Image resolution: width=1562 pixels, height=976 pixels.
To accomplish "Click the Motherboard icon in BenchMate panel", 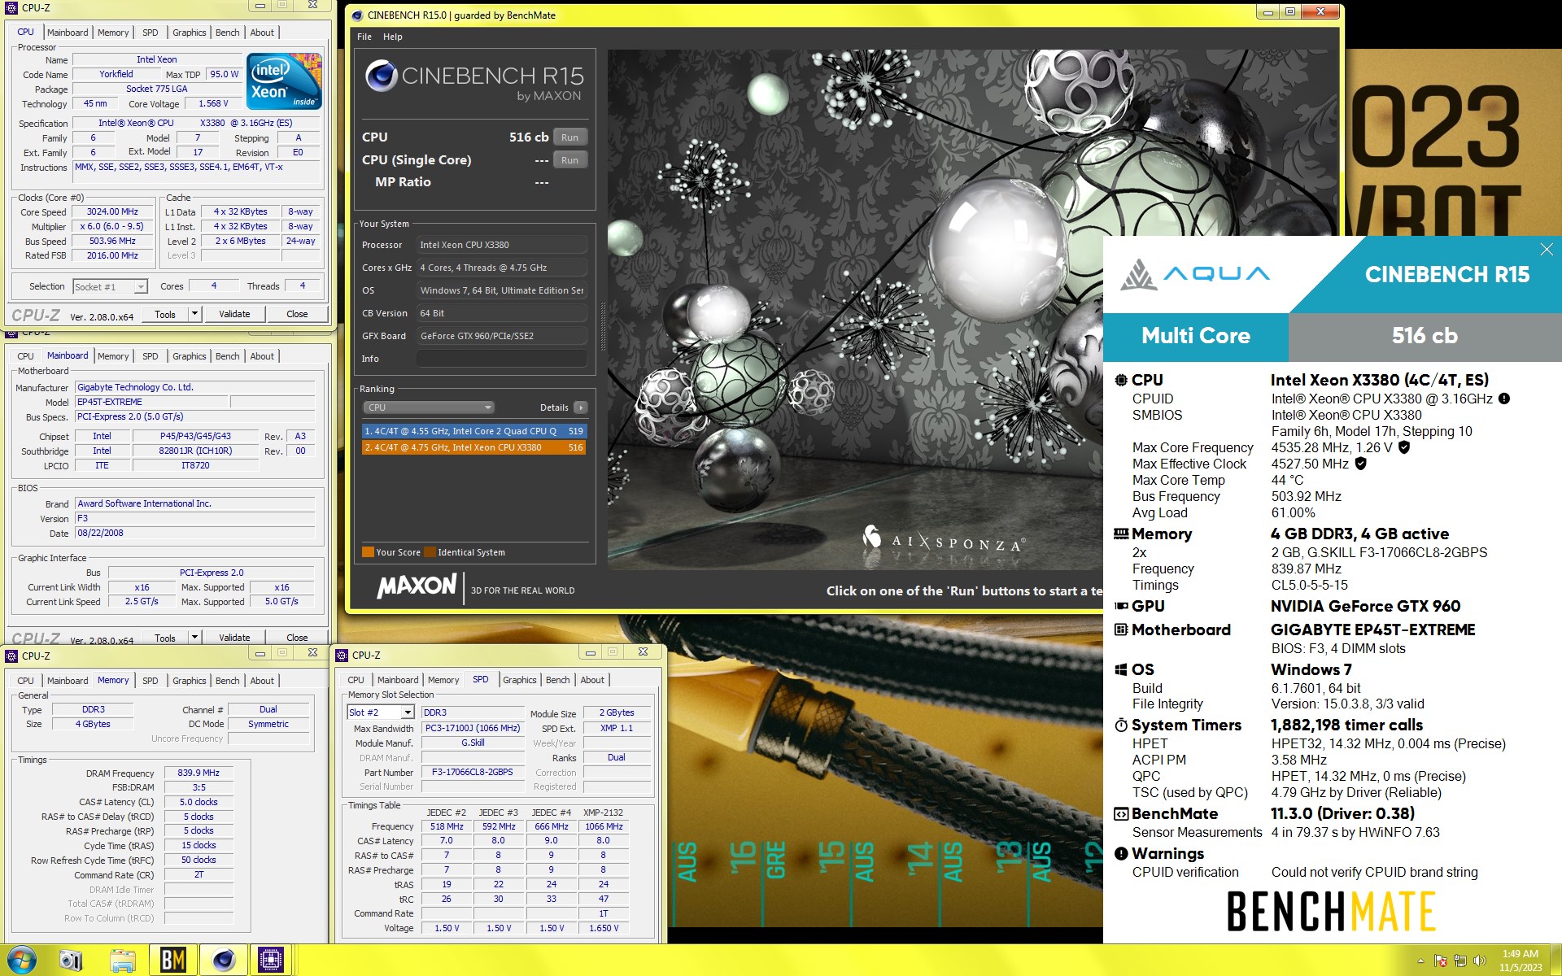I will pyautogui.click(x=1121, y=630).
